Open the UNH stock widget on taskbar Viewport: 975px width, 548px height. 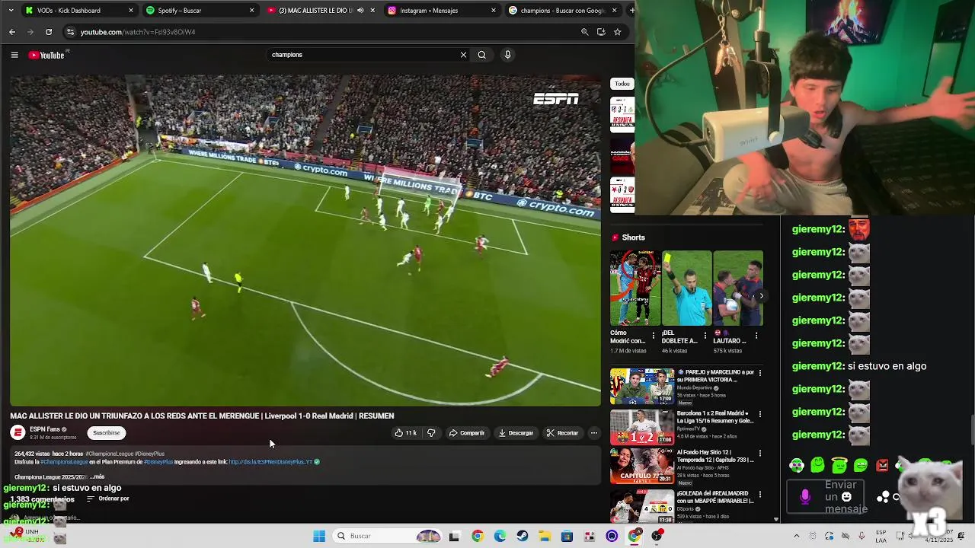coord(26,535)
